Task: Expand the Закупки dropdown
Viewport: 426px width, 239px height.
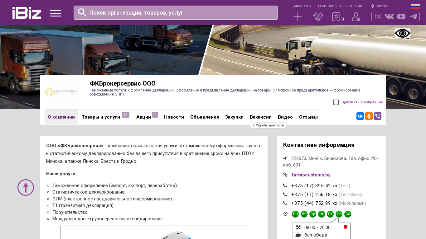Action: point(302,6)
